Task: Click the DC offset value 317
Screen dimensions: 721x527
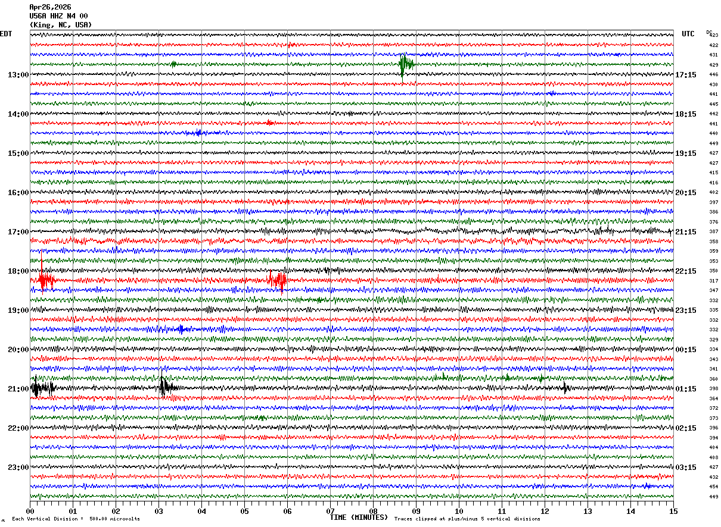Action: click(x=713, y=281)
